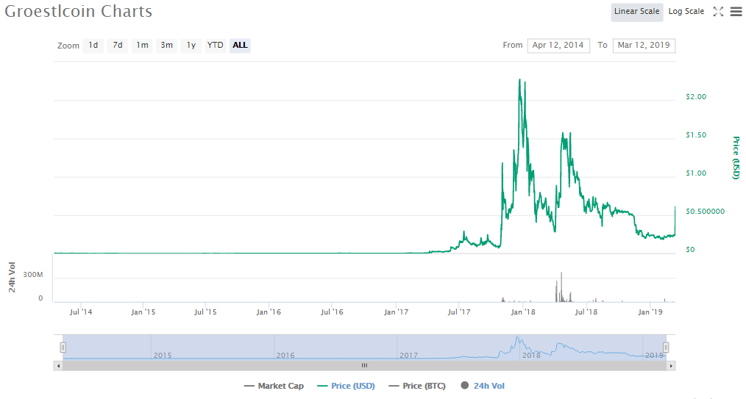
Task: Click the 2017 marker in navigator
Action: tap(409, 356)
